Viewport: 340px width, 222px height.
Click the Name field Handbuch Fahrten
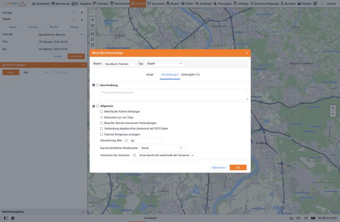119,64
